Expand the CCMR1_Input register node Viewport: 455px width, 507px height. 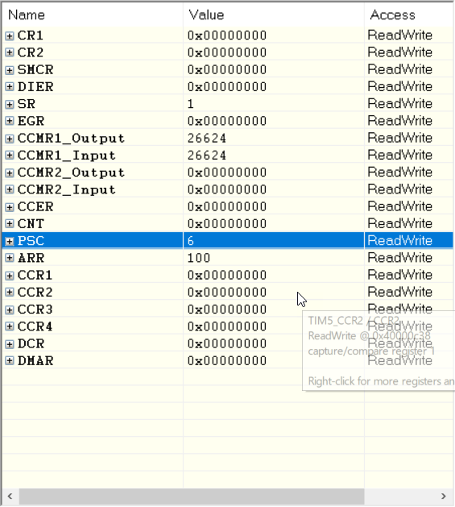point(10,156)
